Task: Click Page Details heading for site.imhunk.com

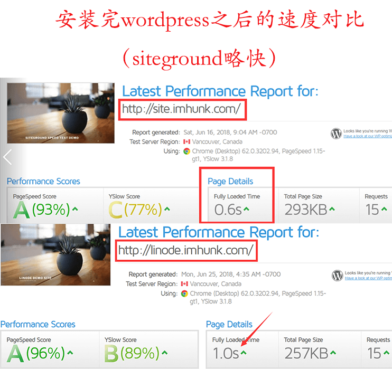Action: coord(230,182)
